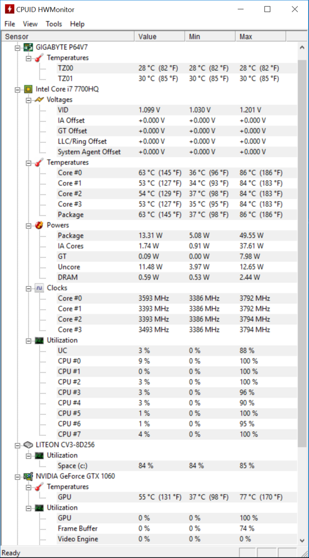Click the Max column header
The height and width of the screenshot is (558, 309).
(x=261, y=36)
